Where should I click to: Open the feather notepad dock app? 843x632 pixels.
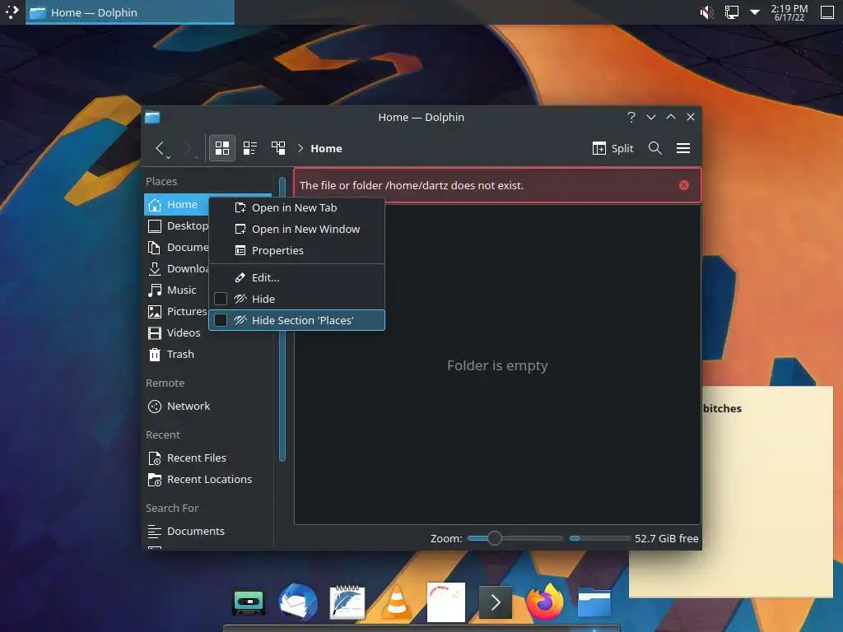click(x=347, y=602)
